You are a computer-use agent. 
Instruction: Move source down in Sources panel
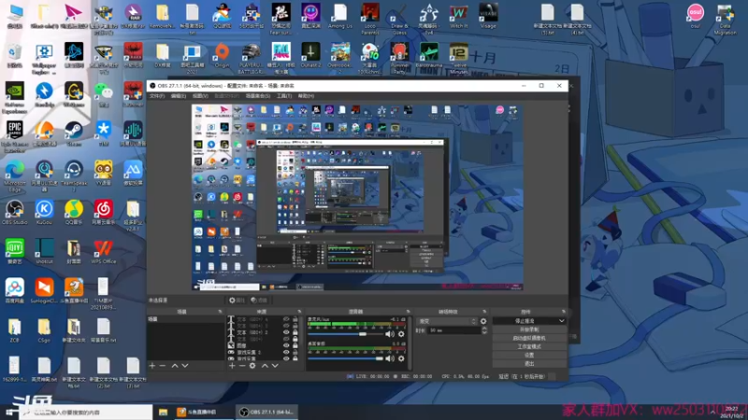click(275, 366)
